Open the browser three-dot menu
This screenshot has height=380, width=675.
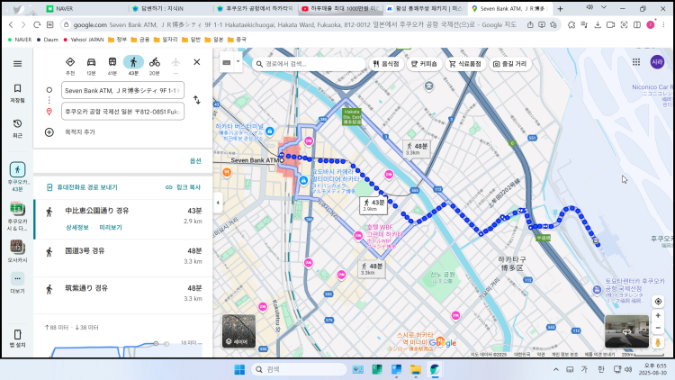(x=663, y=25)
